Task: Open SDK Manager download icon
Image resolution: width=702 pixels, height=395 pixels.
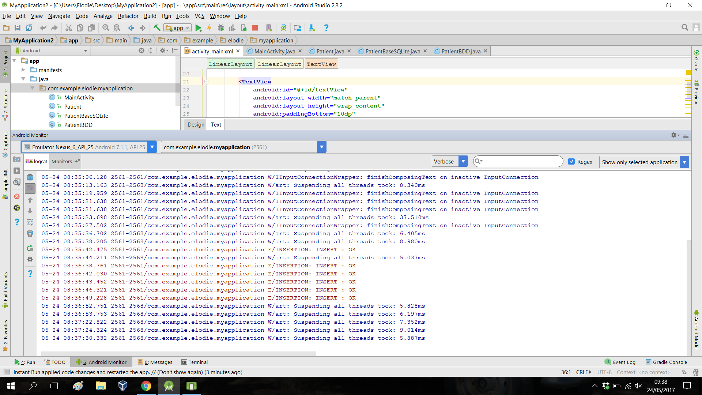Action: pyautogui.click(x=312, y=28)
